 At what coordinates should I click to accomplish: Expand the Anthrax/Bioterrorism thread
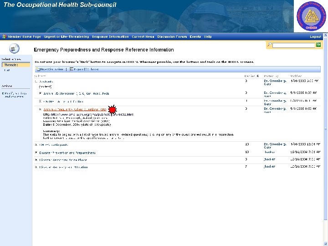[x=41, y=93]
